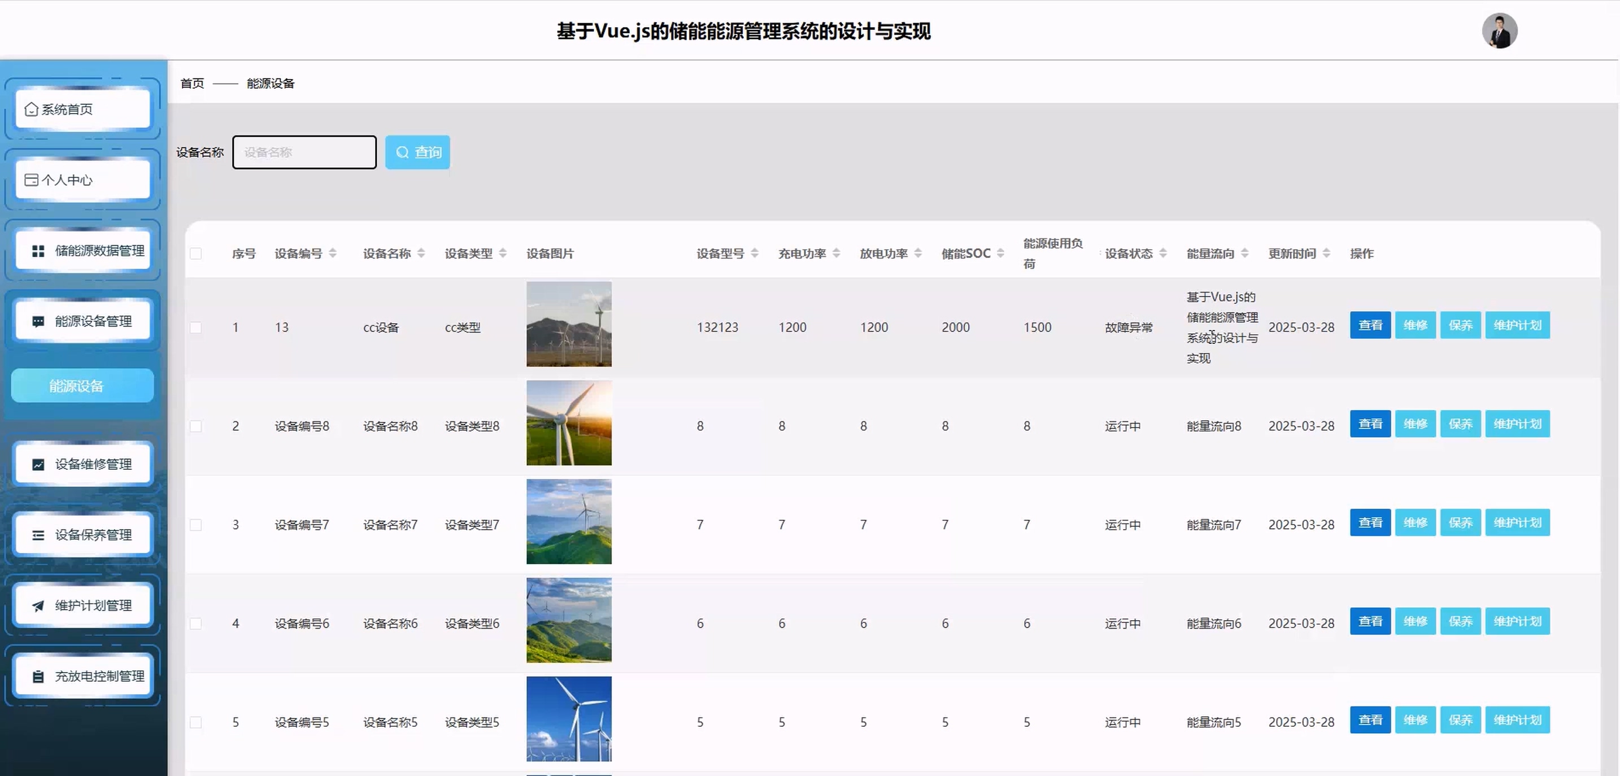This screenshot has height=776, width=1620.
Task: Click the list icon of 设备保养管理
Action: (x=38, y=535)
